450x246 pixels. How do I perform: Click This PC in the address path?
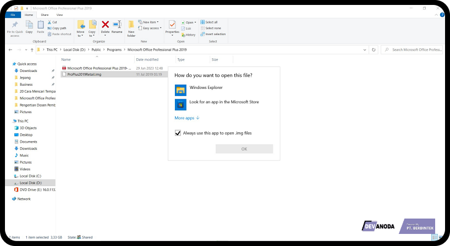[52, 50]
